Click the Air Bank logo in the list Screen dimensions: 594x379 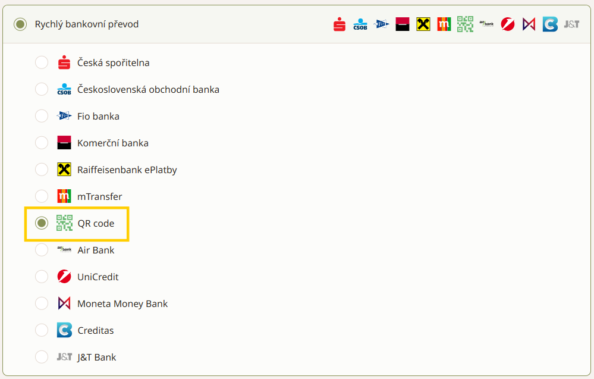click(64, 249)
